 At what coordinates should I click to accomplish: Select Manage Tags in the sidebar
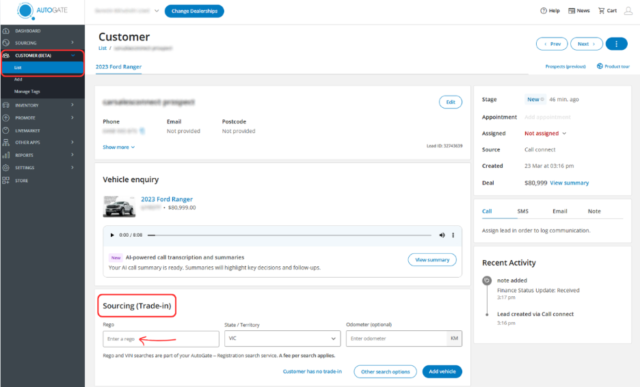tap(27, 91)
